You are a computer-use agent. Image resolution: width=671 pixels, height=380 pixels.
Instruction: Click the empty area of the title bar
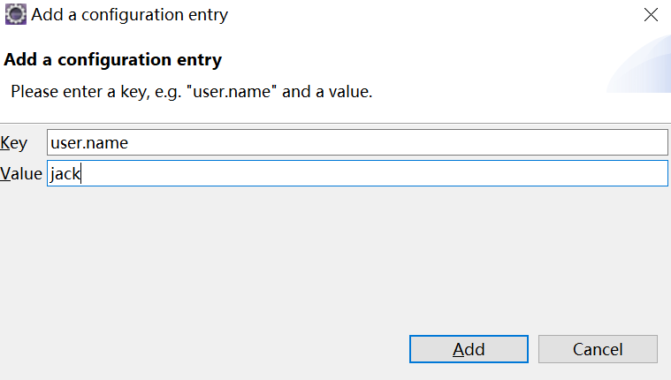[x=424, y=14]
